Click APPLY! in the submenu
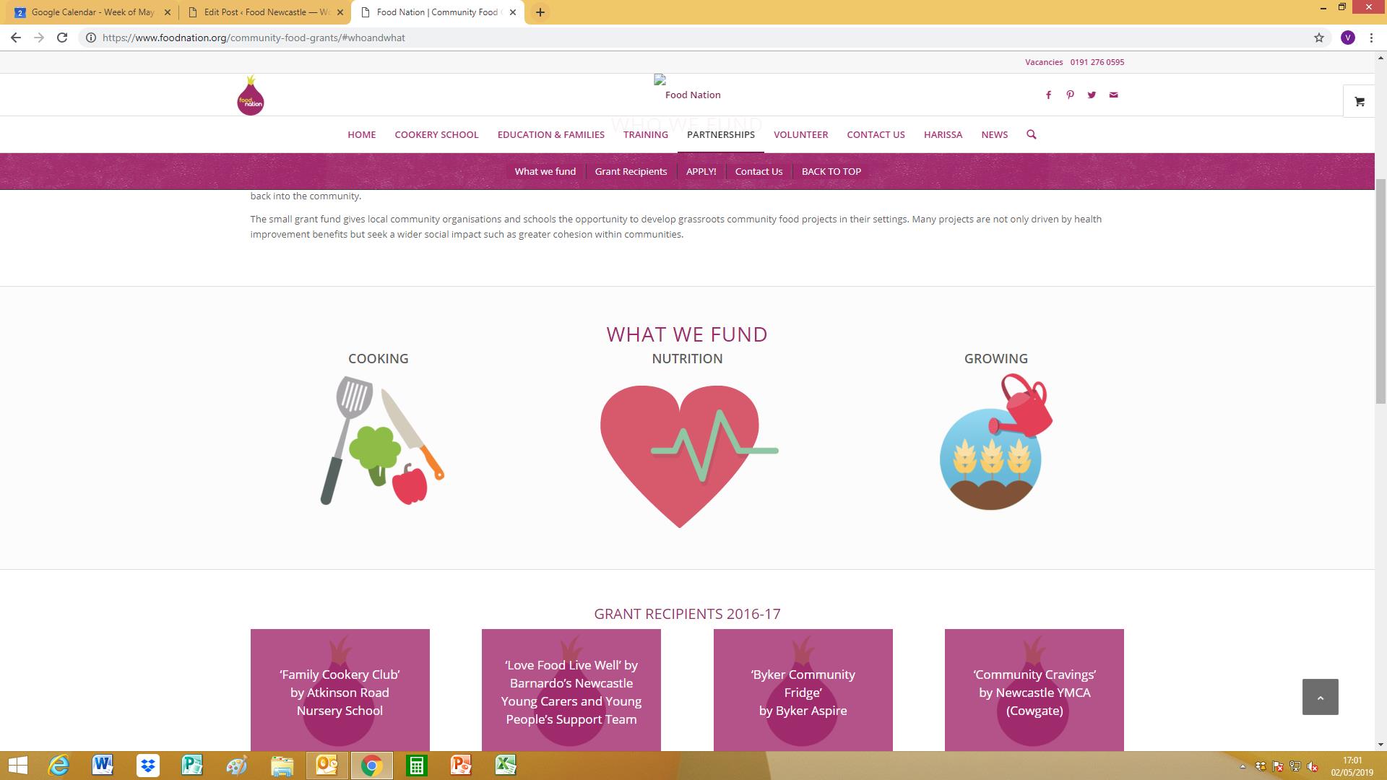This screenshot has height=780, width=1387. (701, 171)
